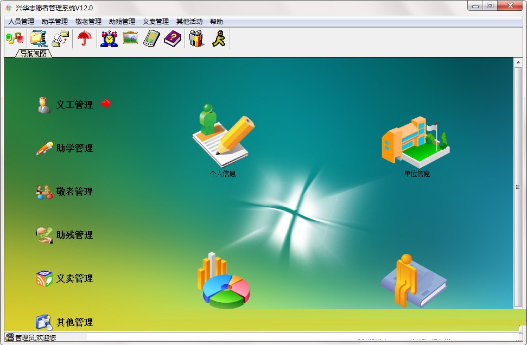This screenshot has width=527, height=345.
Task: Open the folder archive toolbar icon
Action: point(39,39)
